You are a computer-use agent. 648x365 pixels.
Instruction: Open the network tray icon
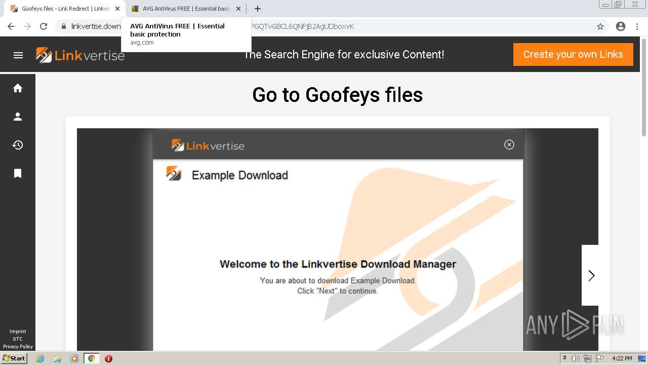click(x=588, y=358)
